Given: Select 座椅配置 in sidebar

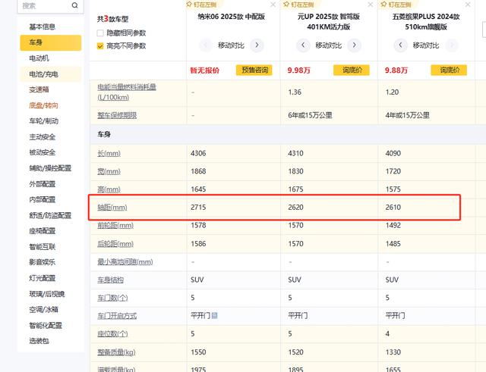Looking at the screenshot, I should pyautogui.click(x=43, y=231).
